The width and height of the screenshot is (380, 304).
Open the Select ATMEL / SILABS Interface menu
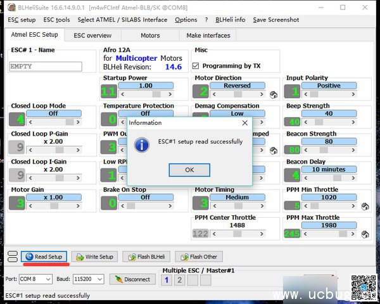coord(113,20)
